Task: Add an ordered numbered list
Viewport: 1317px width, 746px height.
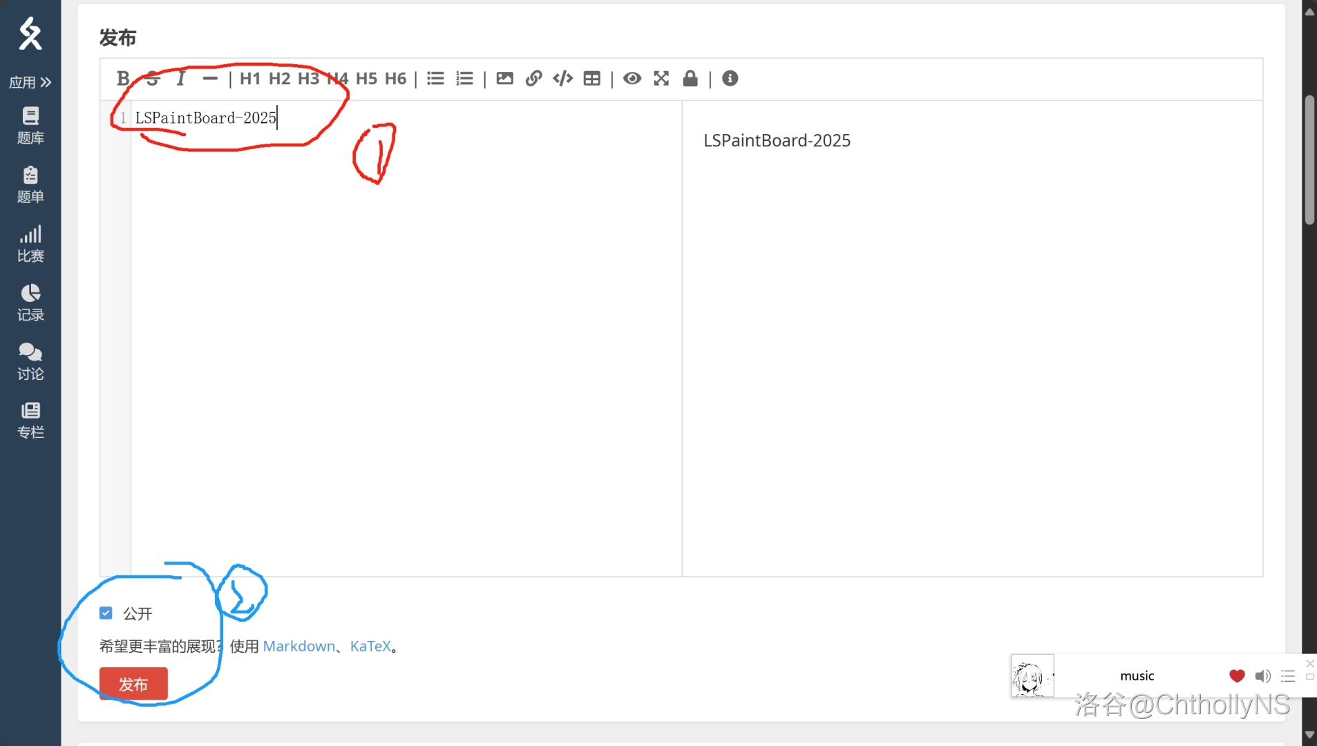Action: [x=464, y=79]
